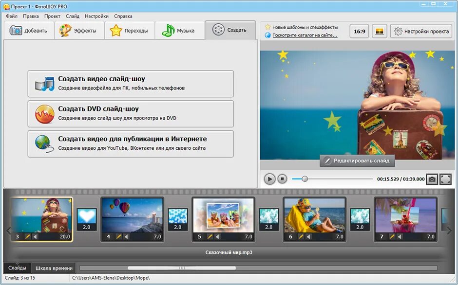Take a snapshot with the camera icon

[432, 179]
